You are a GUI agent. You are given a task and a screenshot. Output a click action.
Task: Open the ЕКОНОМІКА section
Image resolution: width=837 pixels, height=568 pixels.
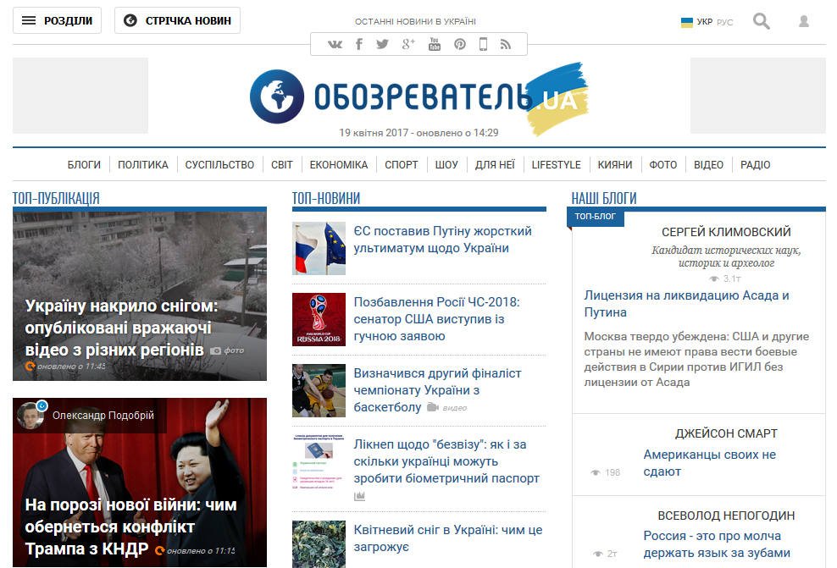[x=338, y=165]
